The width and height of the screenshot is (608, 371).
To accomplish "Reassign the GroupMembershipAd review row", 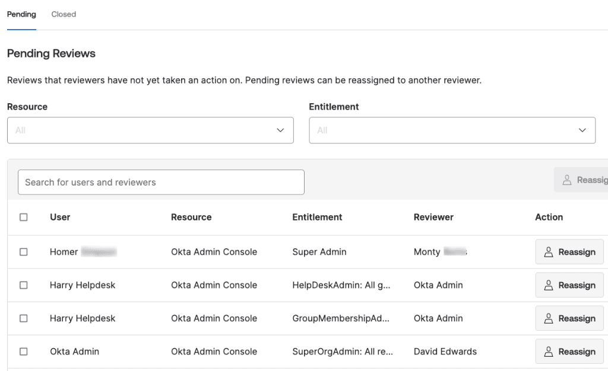I will (x=569, y=318).
